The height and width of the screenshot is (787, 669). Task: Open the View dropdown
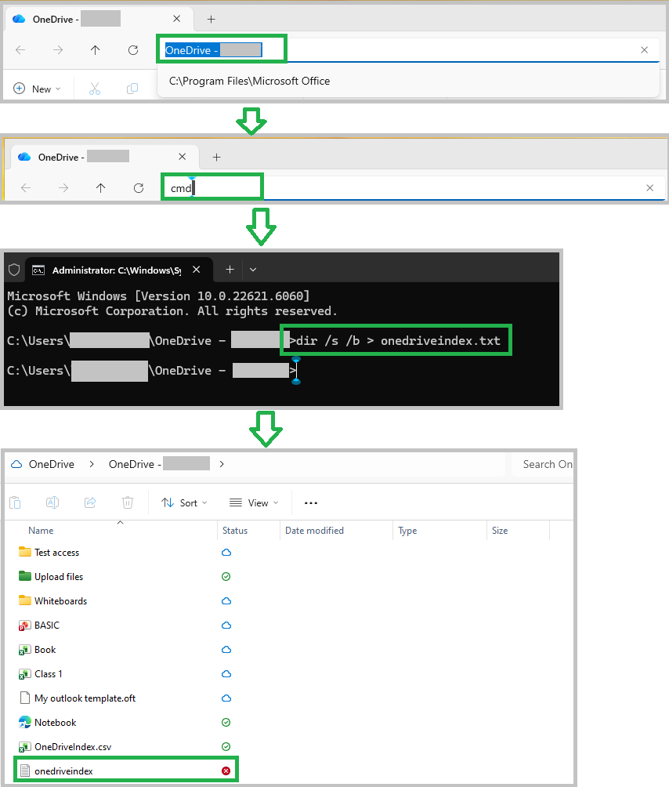pos(254,503)
